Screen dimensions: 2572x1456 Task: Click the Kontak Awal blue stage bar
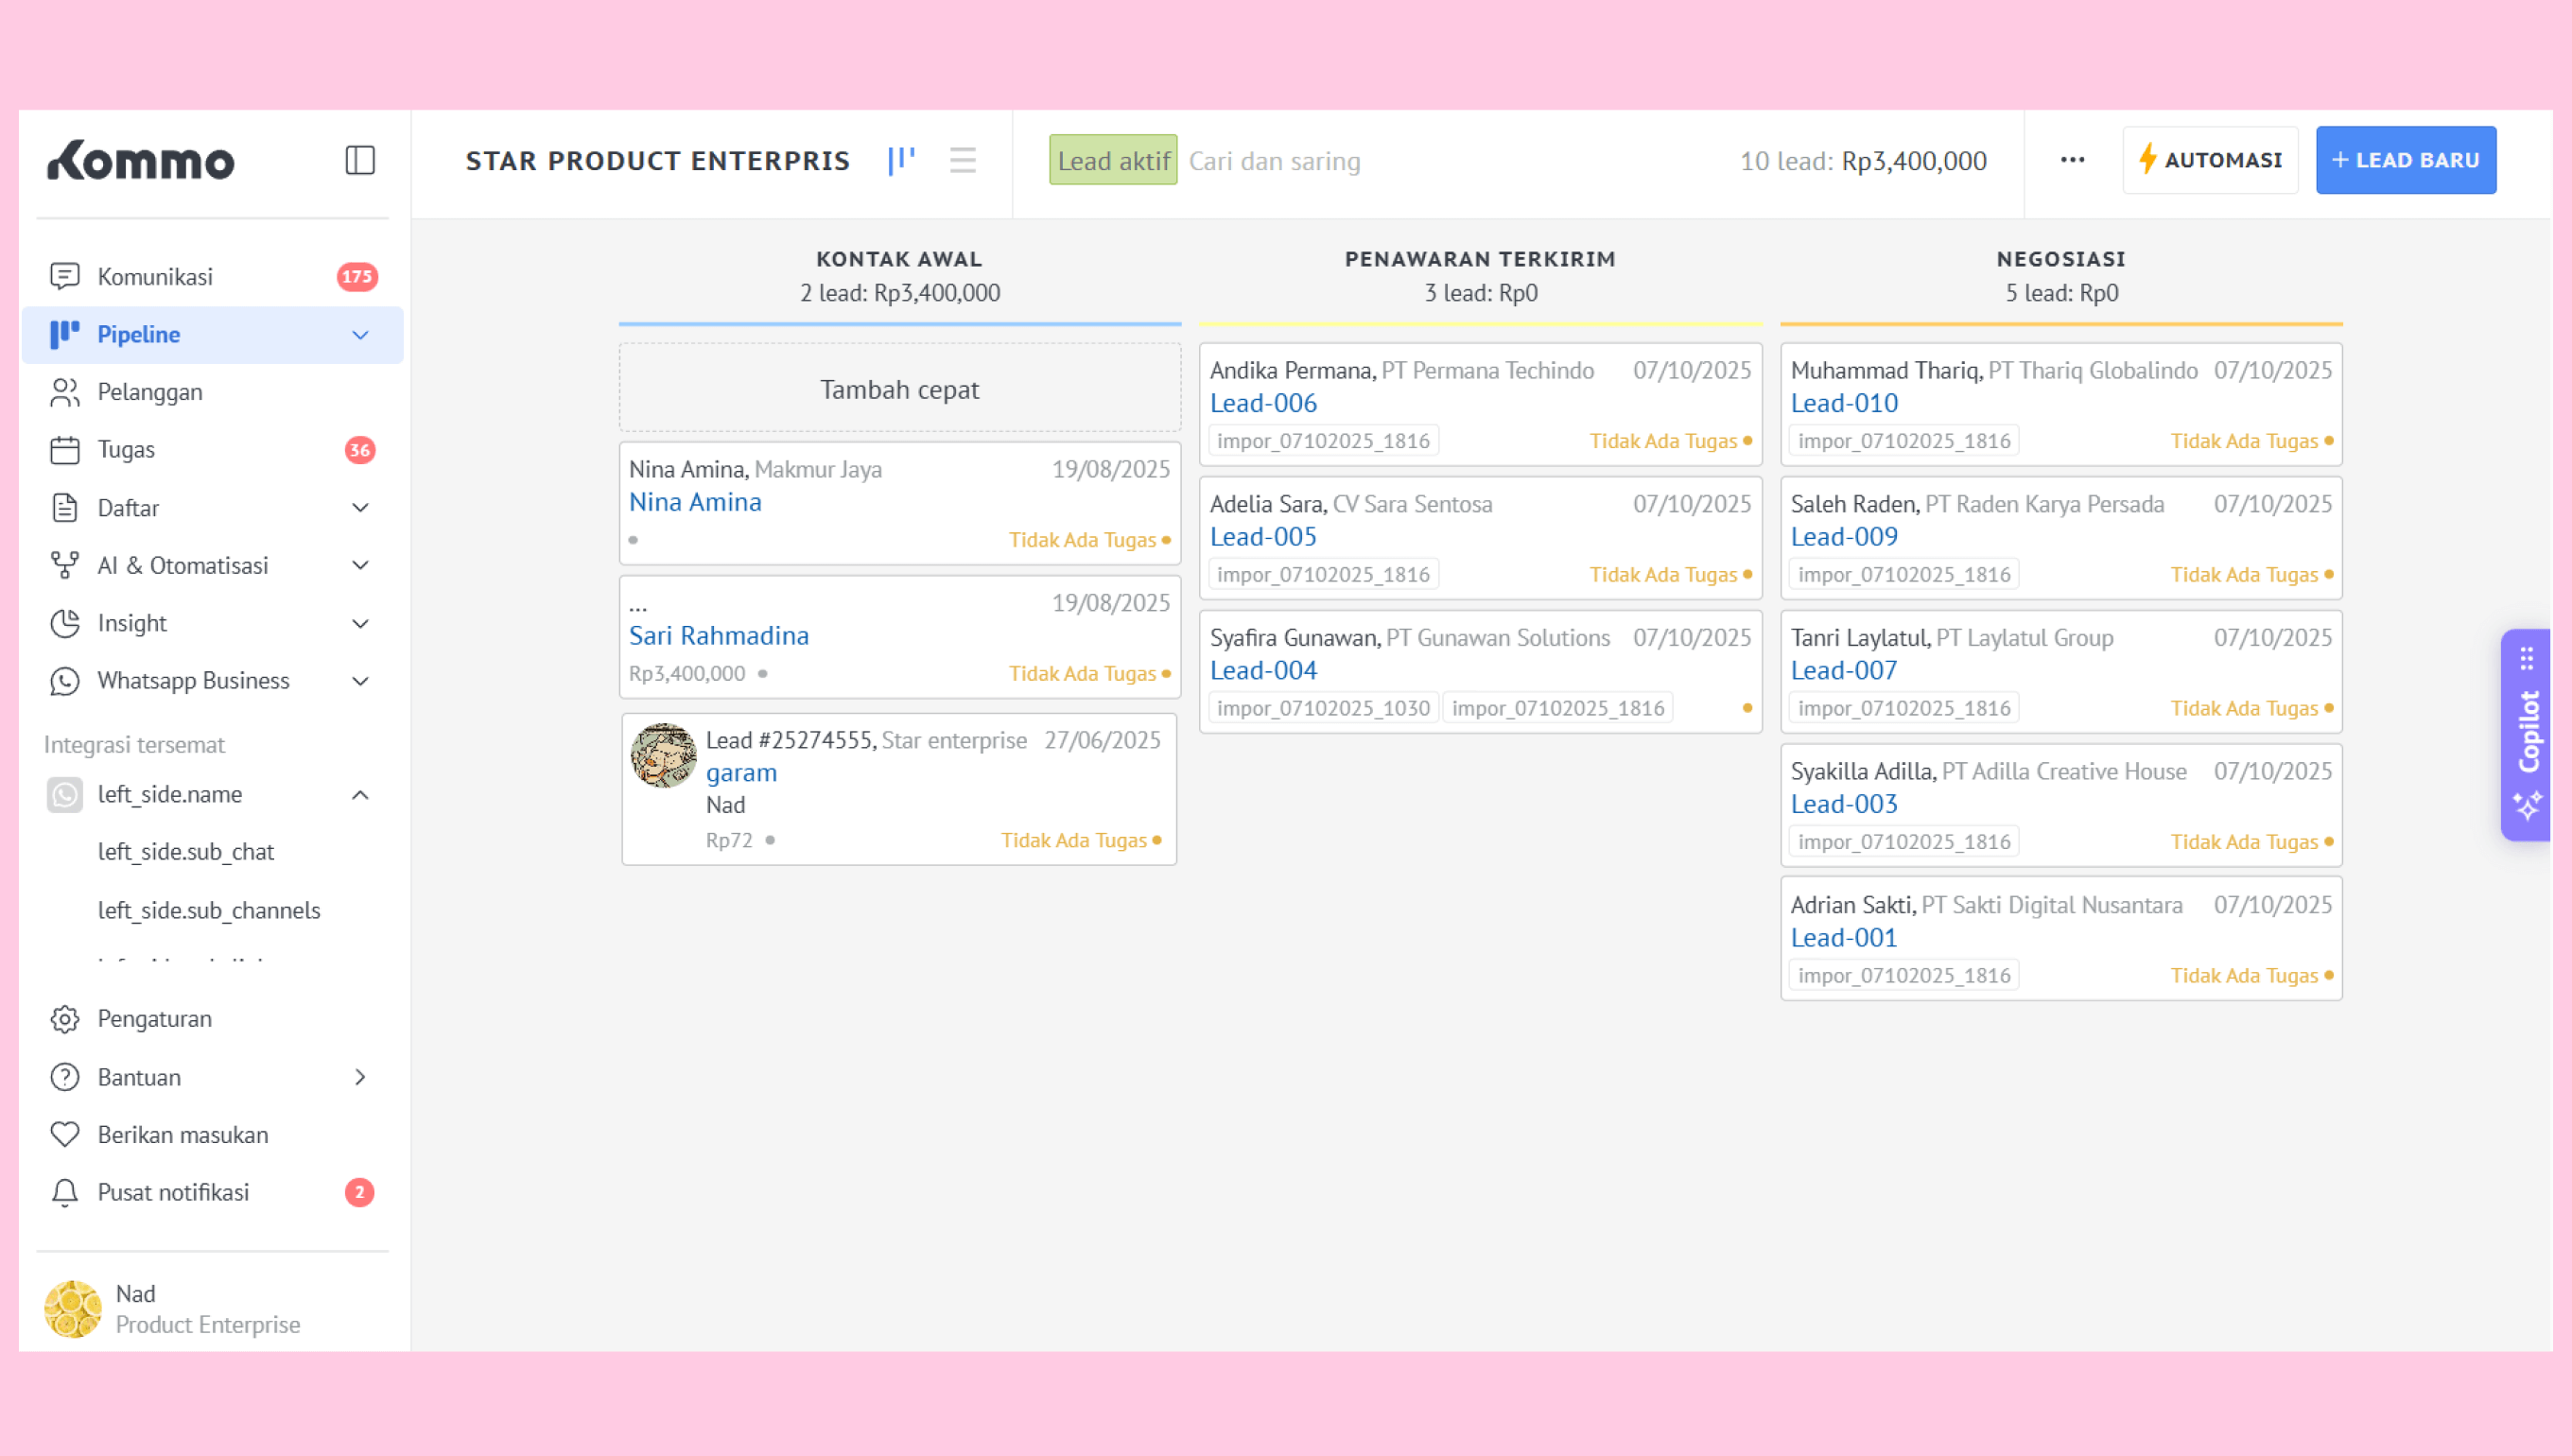(899, 324)
